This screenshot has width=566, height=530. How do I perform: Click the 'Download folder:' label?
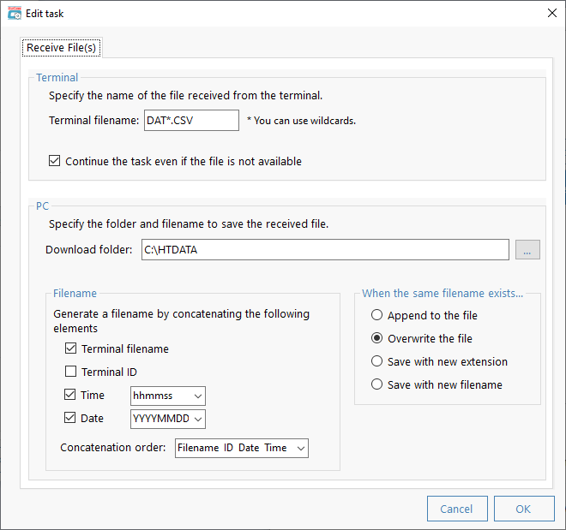(89, 249)
